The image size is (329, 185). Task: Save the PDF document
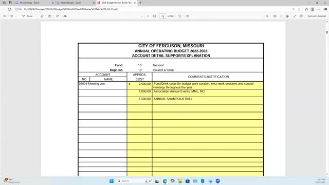pyautogui.click(x=281, y=16)
